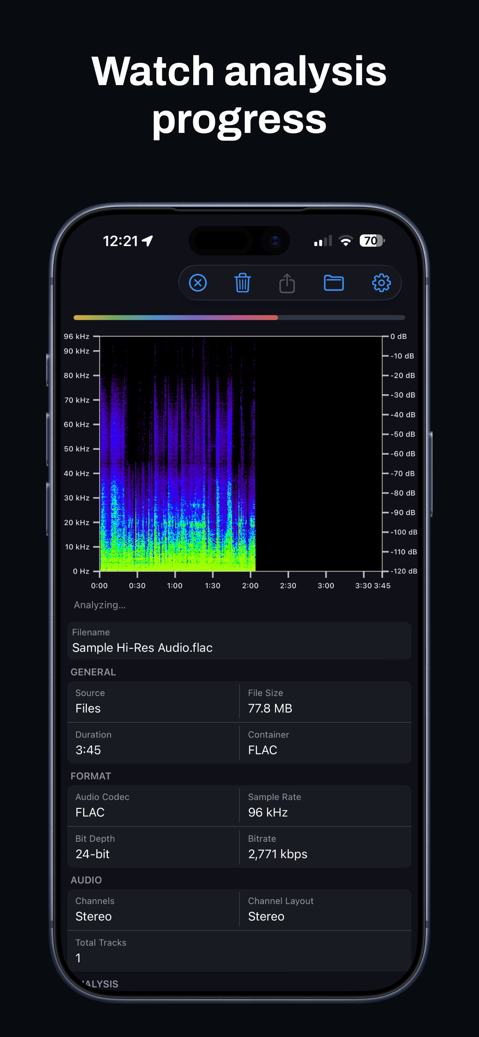Tap the spectrogram image
479x1037 pixels.
241,454
